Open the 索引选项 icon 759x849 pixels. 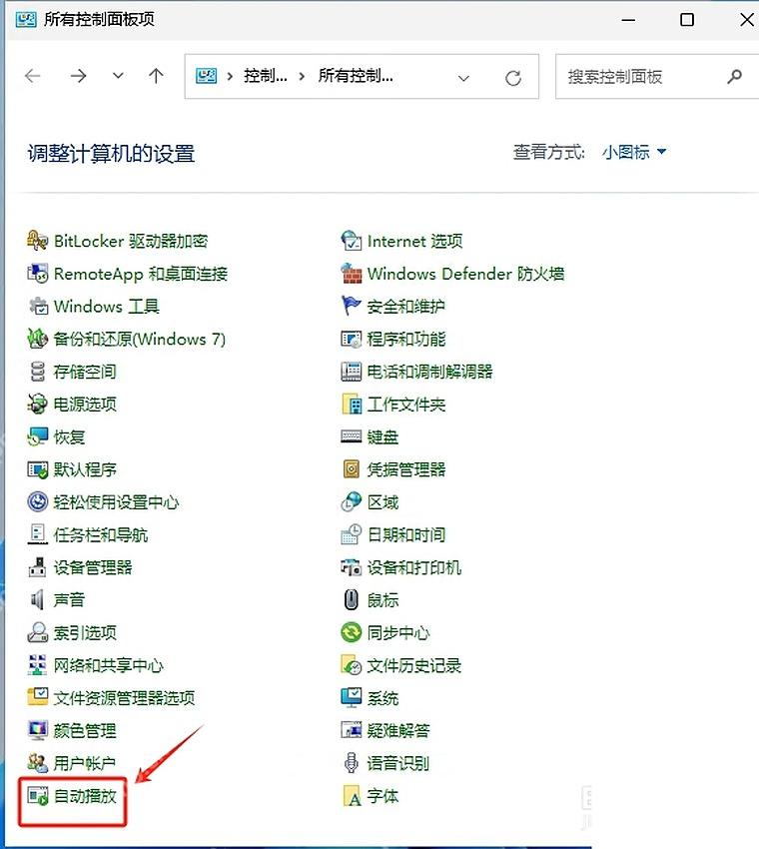coord(37,632)
